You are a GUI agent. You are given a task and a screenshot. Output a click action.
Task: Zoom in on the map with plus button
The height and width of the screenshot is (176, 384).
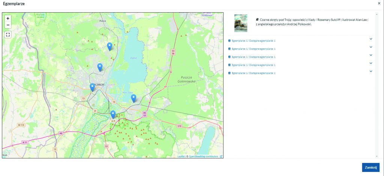tap(8, 18)
